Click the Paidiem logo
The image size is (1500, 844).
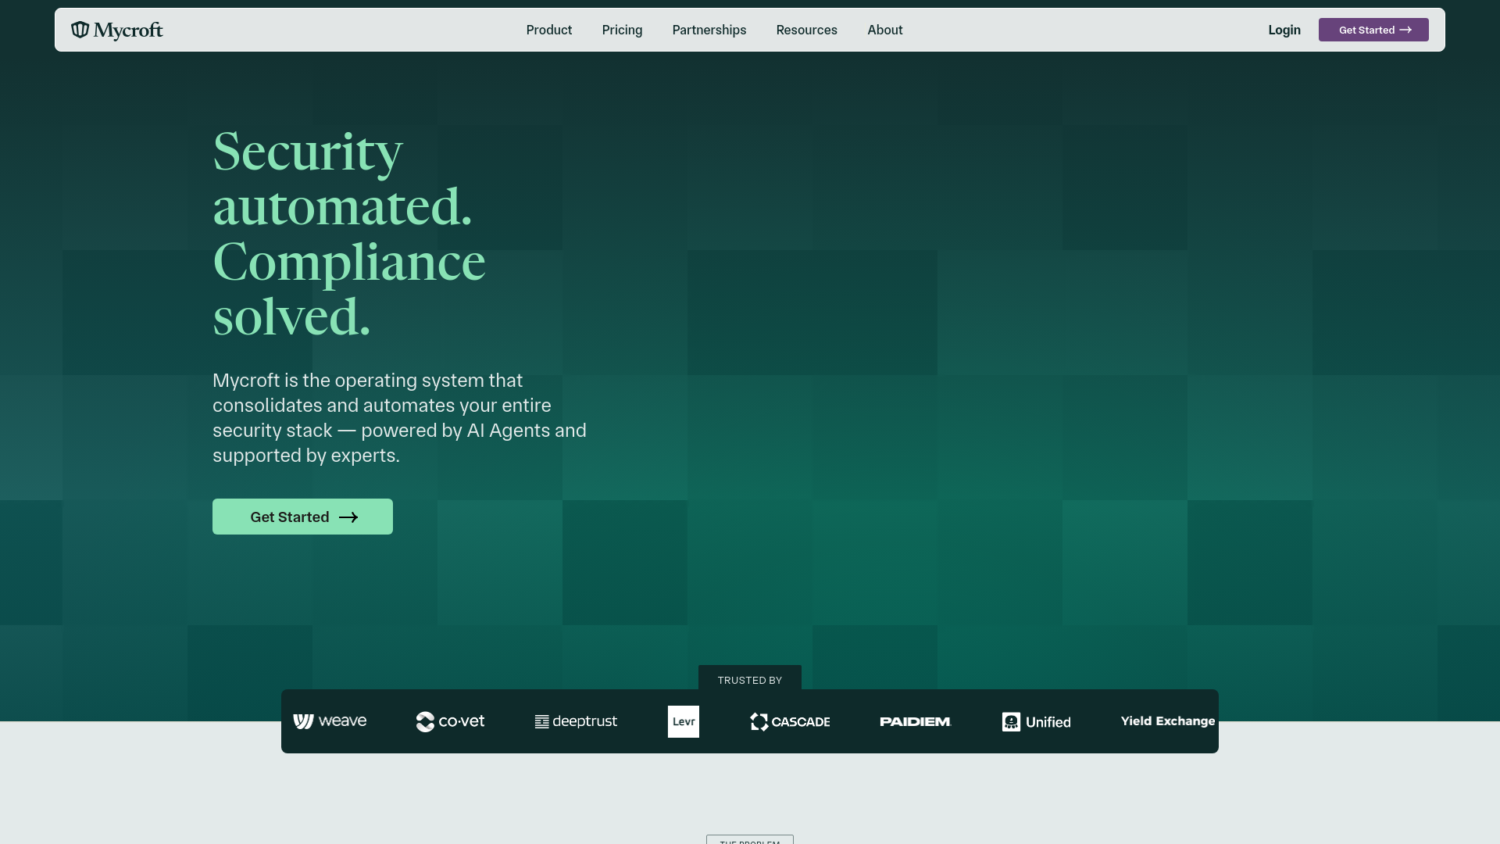pos(915,721)
